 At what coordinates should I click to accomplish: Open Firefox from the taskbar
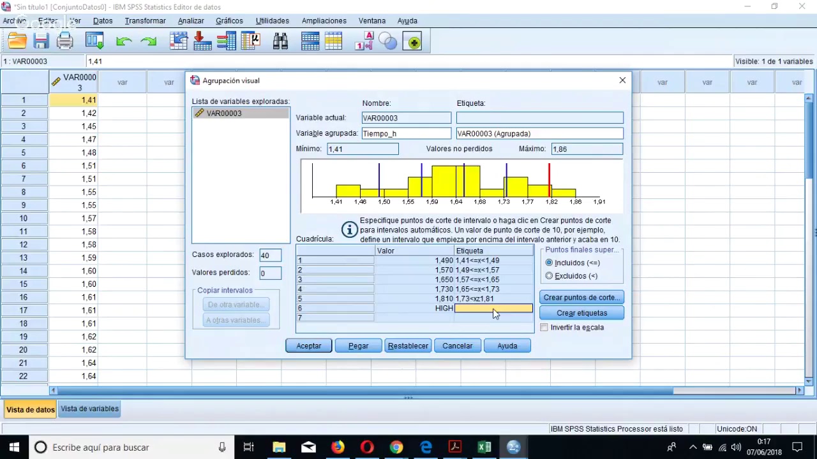click(x=338, y=448)
